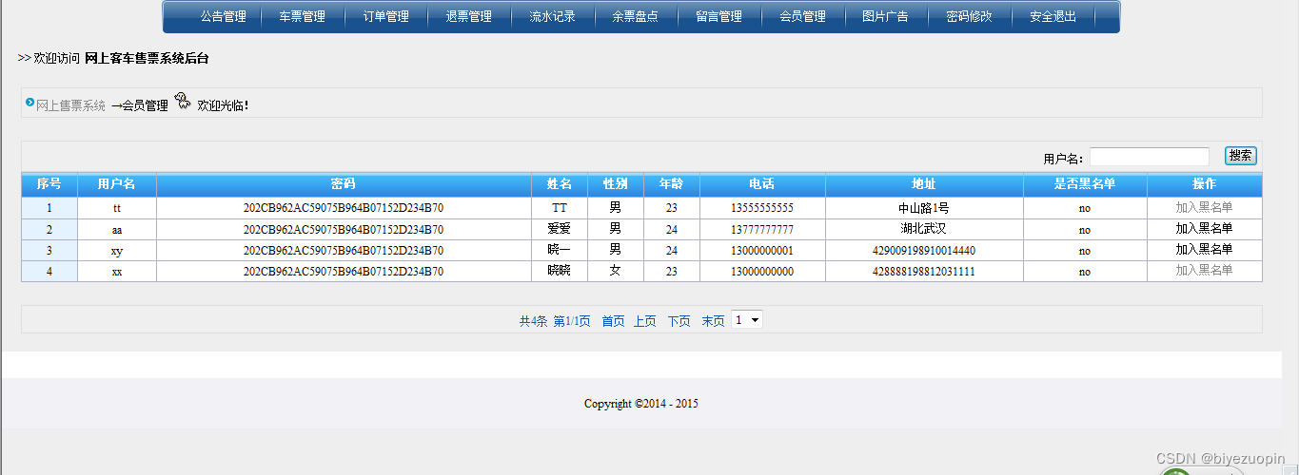Click the 是否黑名单 column header
The width and height of the screenshot is (1299, 475).
(1085, 184)
